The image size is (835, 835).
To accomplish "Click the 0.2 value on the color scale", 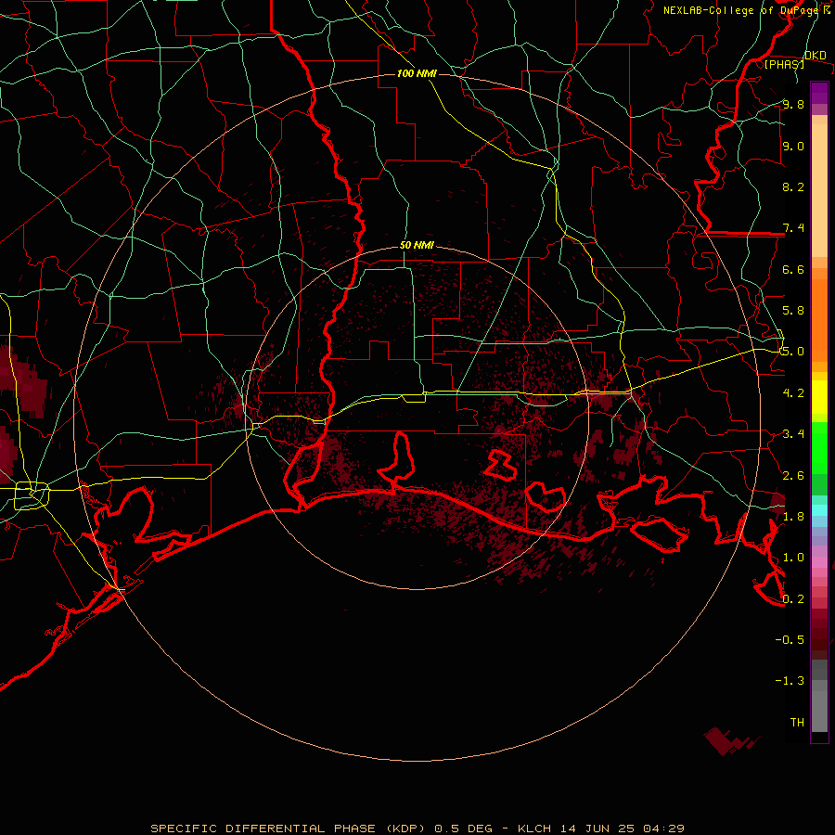I will [793, 599].
